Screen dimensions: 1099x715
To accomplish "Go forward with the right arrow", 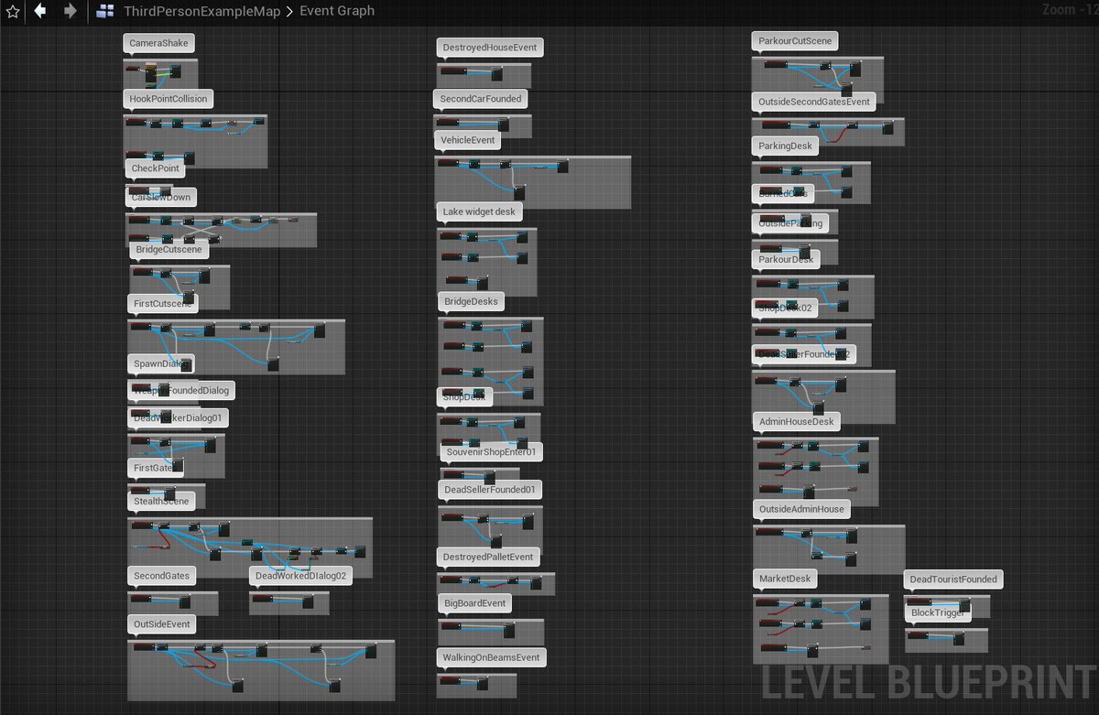I will point(71,11).
